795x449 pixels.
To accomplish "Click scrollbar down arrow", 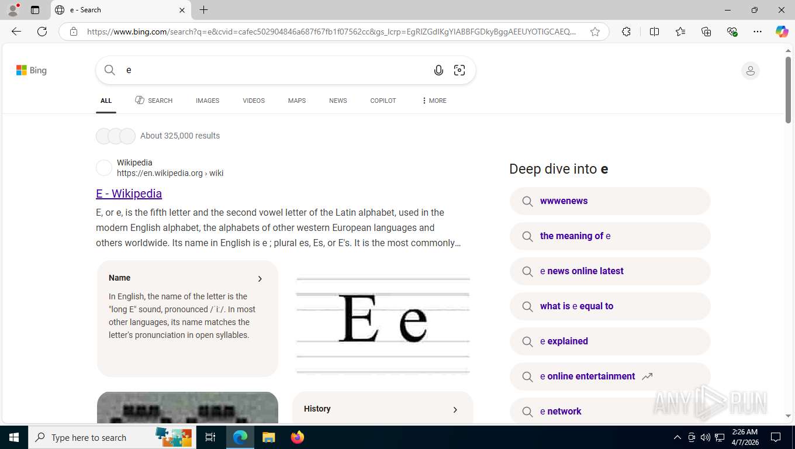I will pos(788,416).
